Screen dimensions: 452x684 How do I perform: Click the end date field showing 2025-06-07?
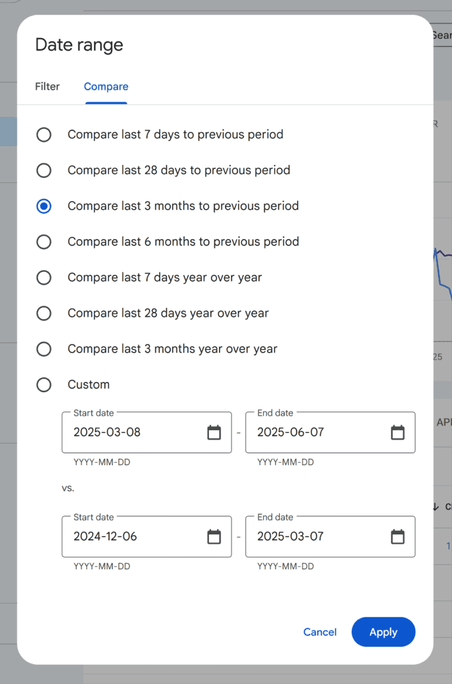(x=310, y=433)
